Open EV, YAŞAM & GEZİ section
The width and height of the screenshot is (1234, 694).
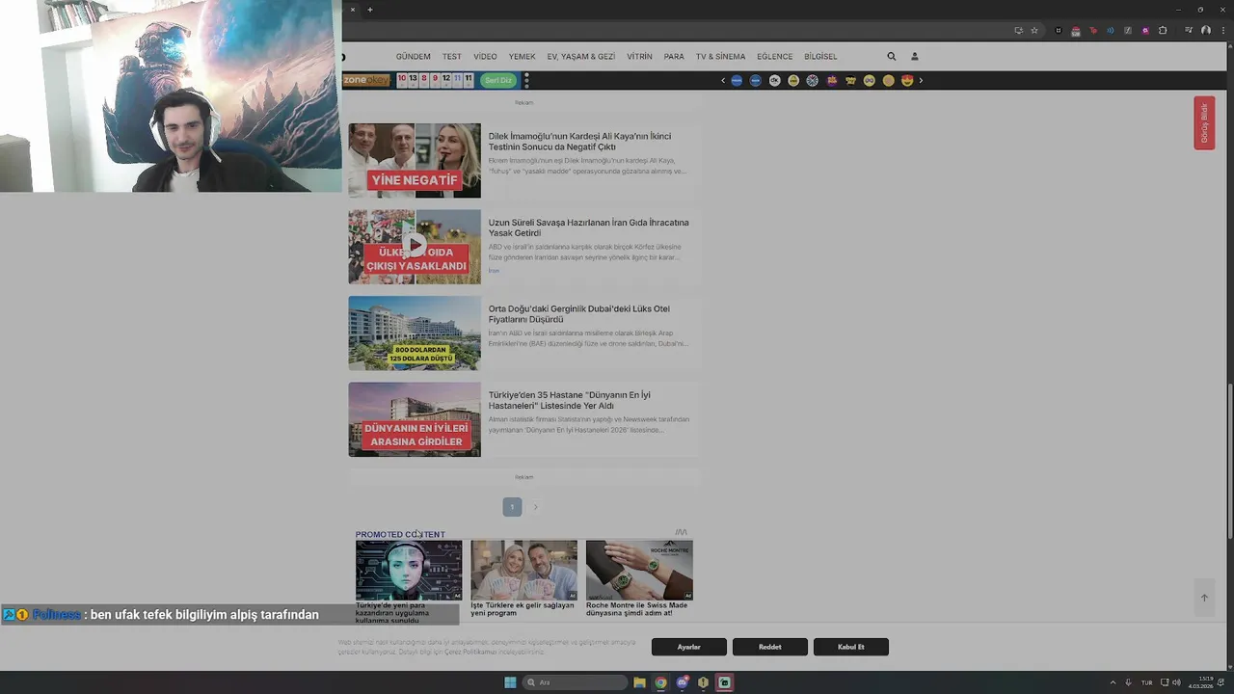pos(581,57)
